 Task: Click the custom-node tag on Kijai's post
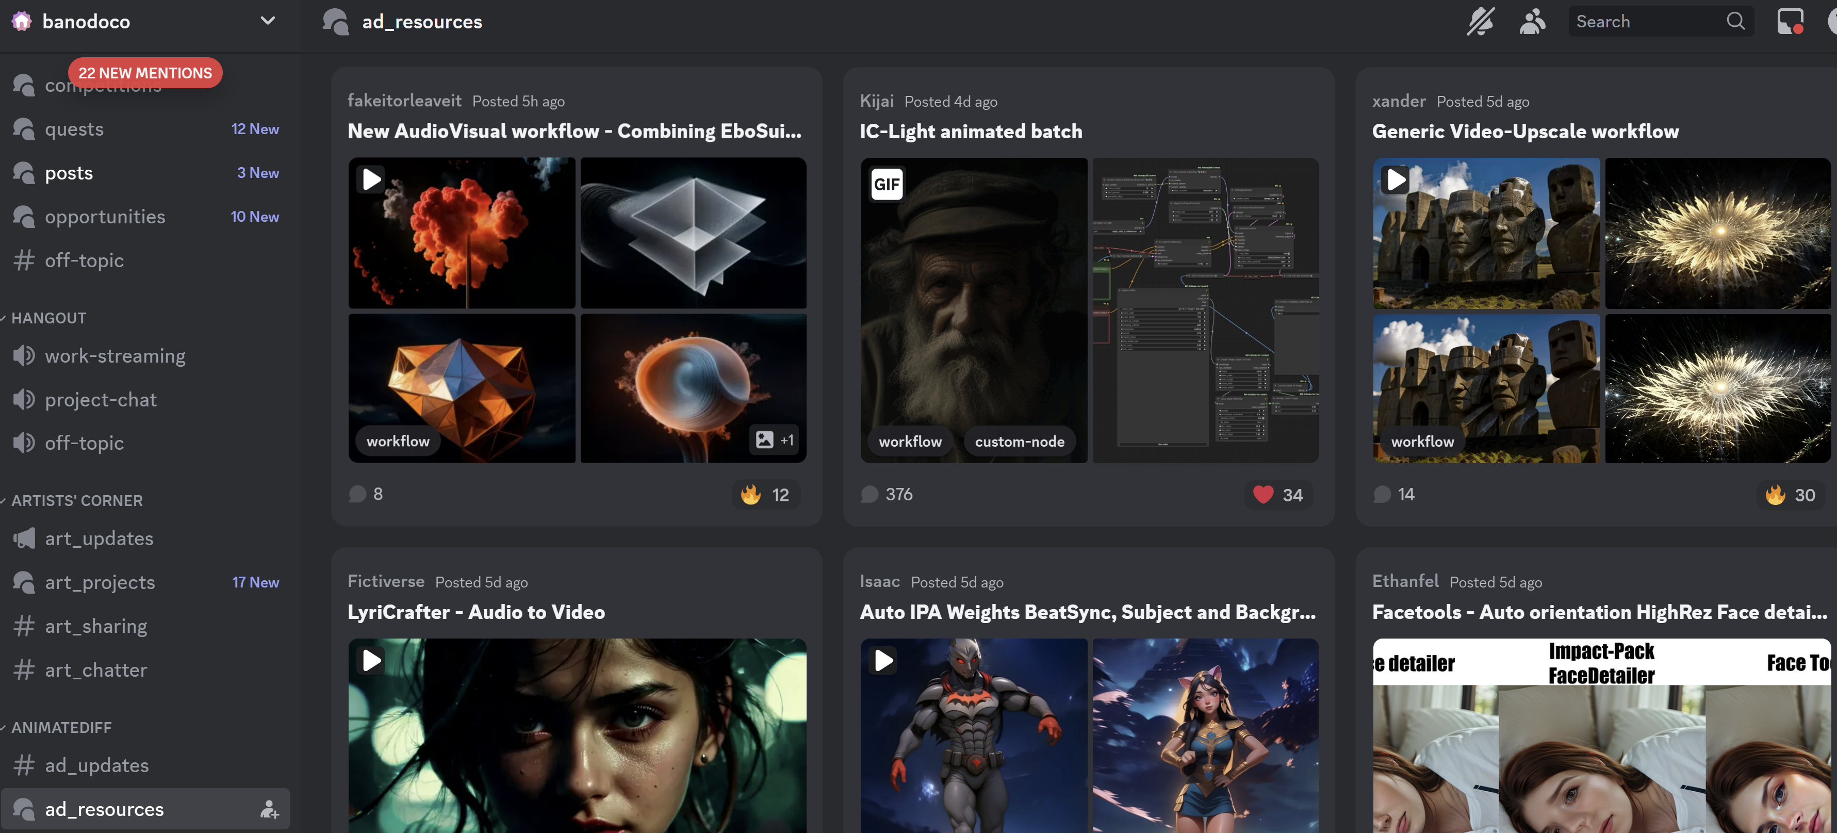[1019, 442]
